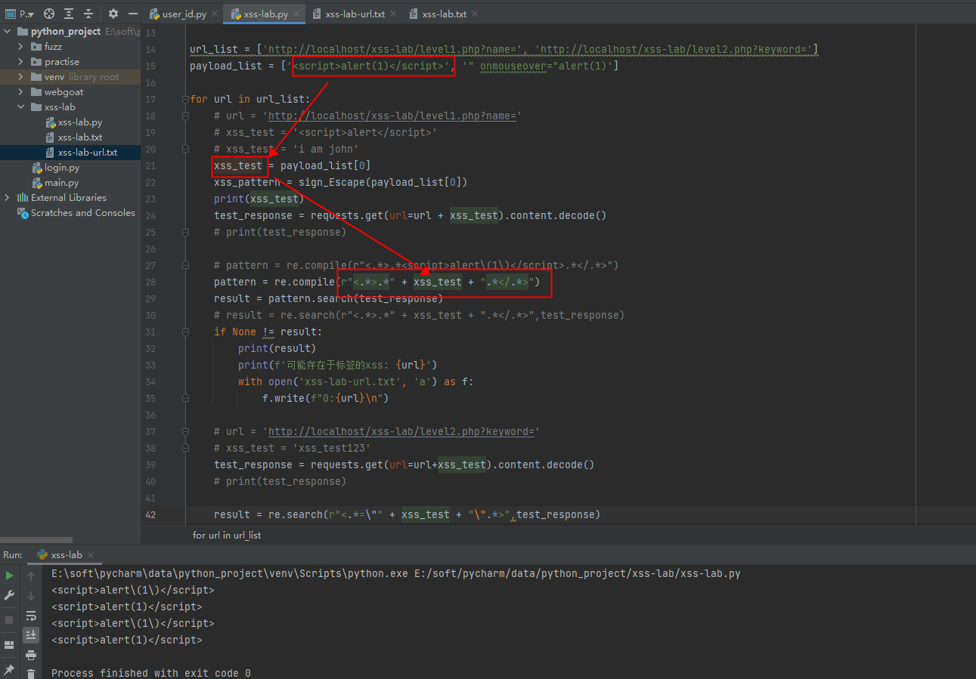Open the Project panel gear settings

pos(113,14)
